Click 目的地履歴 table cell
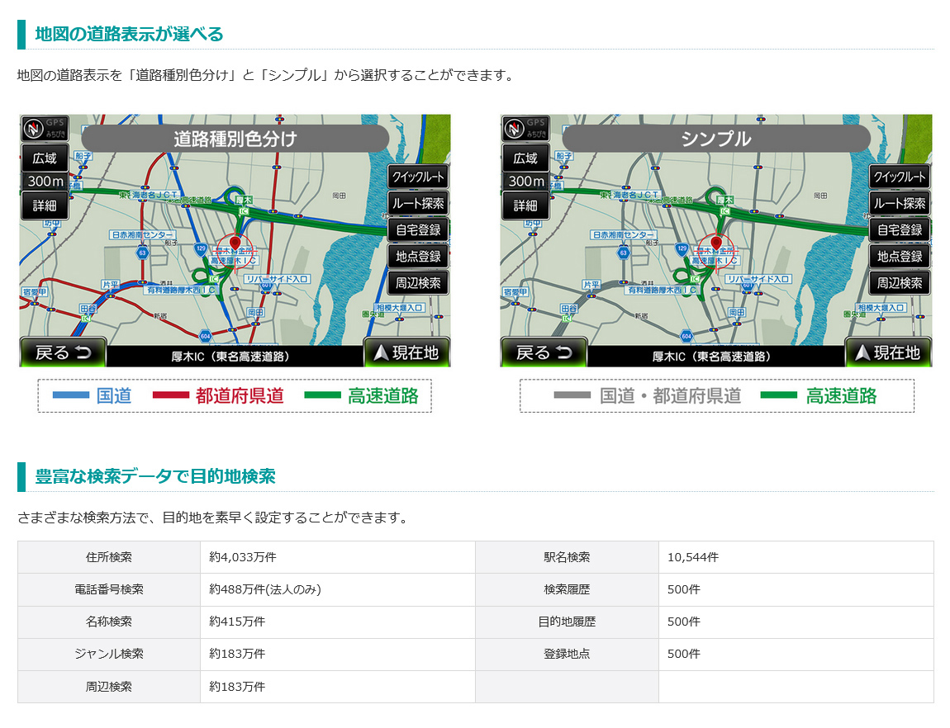The width and height of the screenshot is (950, 728). (567, 622)
